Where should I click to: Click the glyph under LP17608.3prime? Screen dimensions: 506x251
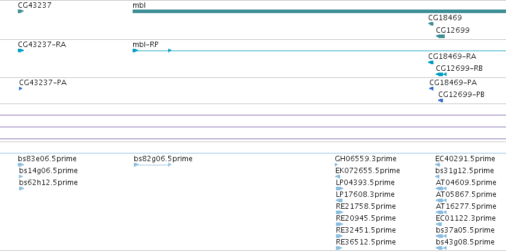(339, 200)
